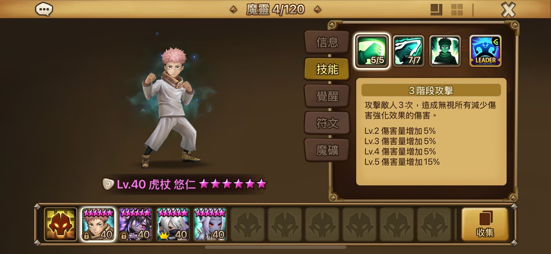Viewport: 551px width, 254px height.
Task: Switch to single large view layout icon
Action: pos(436,10)
